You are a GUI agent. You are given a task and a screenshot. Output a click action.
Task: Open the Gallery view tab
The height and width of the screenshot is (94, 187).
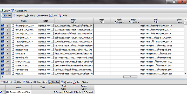(x=30, y=16)
